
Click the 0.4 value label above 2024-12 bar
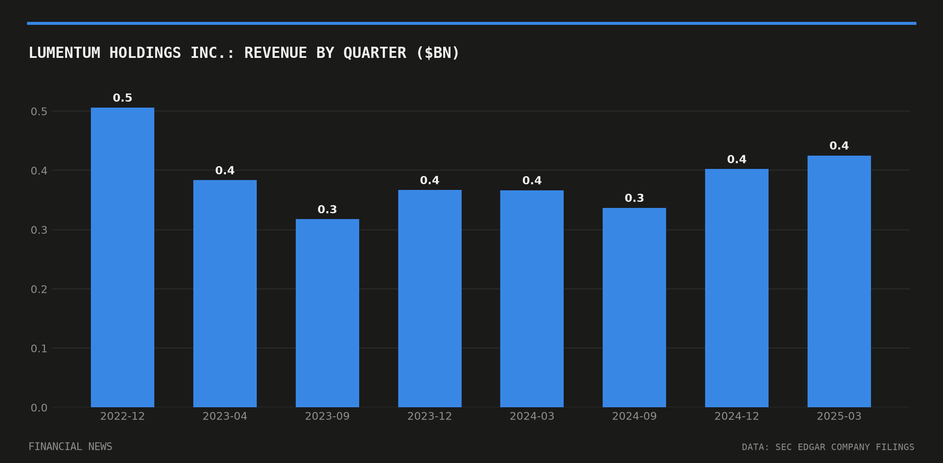point(737,159)
